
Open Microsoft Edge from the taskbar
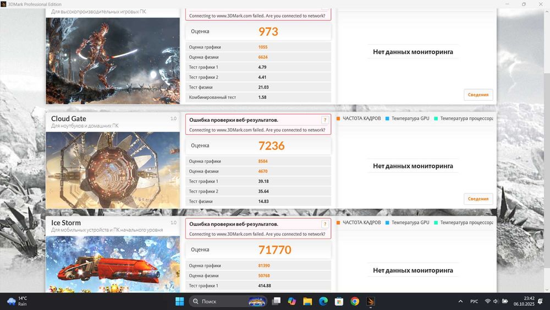click(323, 301)
